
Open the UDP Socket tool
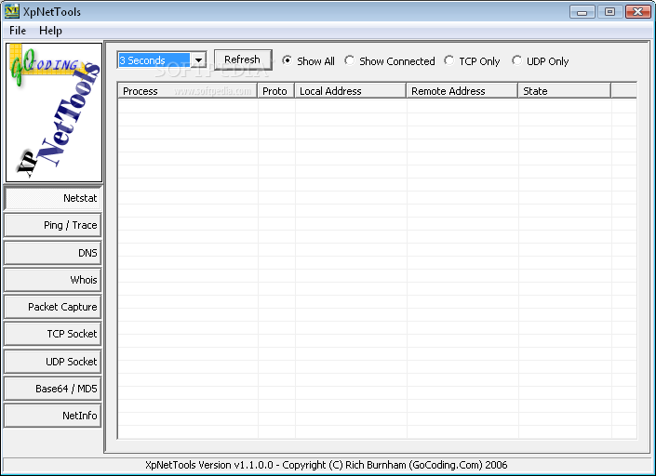pos(53,362)
